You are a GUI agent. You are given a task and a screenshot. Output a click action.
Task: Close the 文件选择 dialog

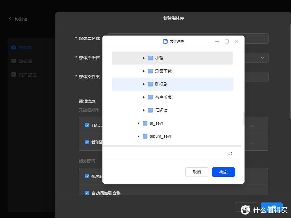click(x=236, y=41)
